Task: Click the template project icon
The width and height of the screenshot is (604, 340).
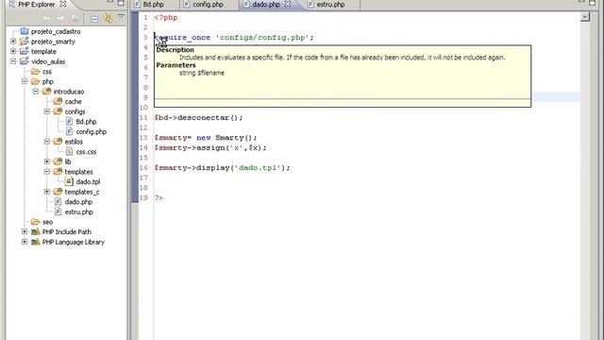Action: 25,51
